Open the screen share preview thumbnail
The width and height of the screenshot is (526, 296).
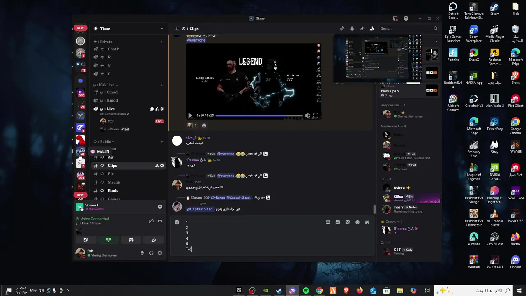tap(378, 59)
